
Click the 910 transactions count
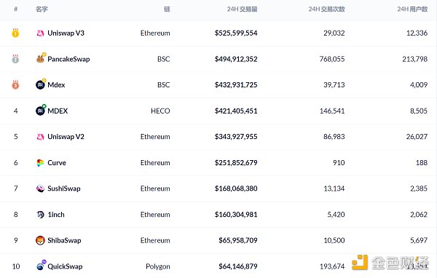339,163
